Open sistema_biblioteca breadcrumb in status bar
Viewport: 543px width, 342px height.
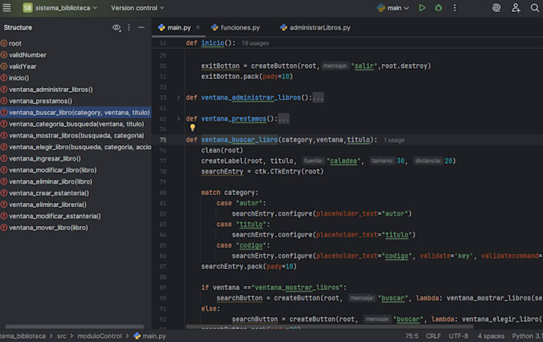[x=23, y=336]
